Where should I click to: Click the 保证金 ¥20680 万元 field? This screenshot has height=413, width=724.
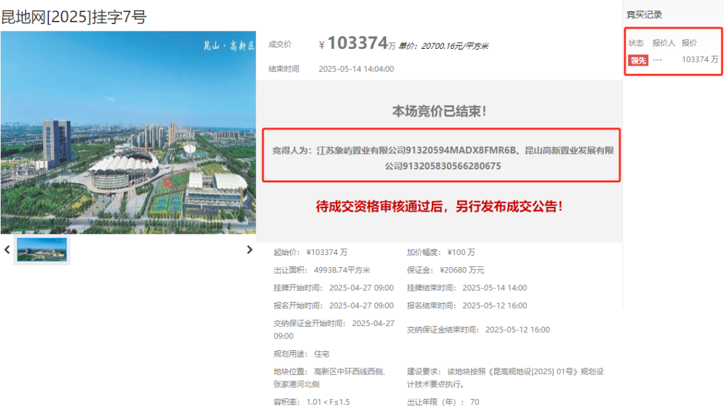pos(445,270)
